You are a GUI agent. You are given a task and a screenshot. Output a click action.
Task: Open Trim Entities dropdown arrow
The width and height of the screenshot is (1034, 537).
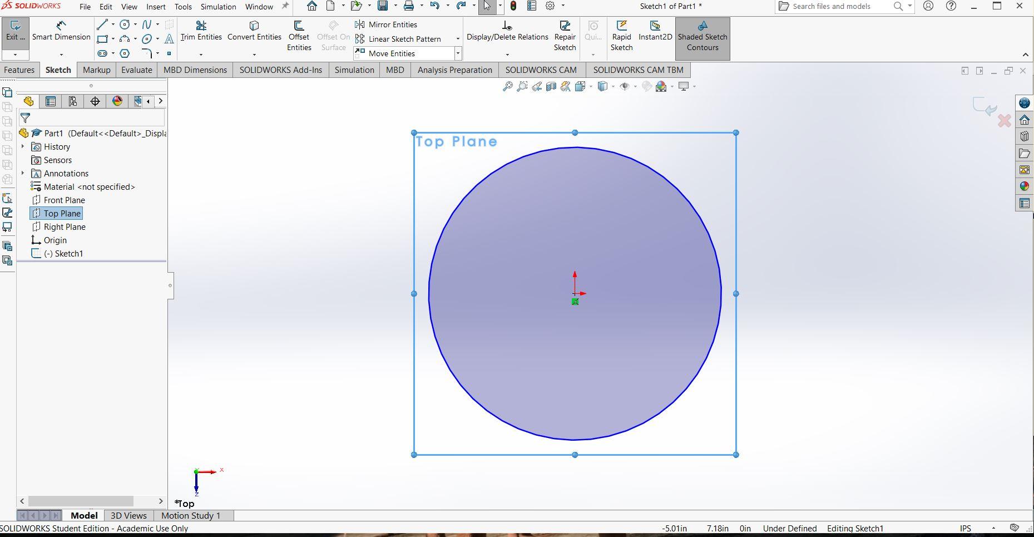[201, 55]
